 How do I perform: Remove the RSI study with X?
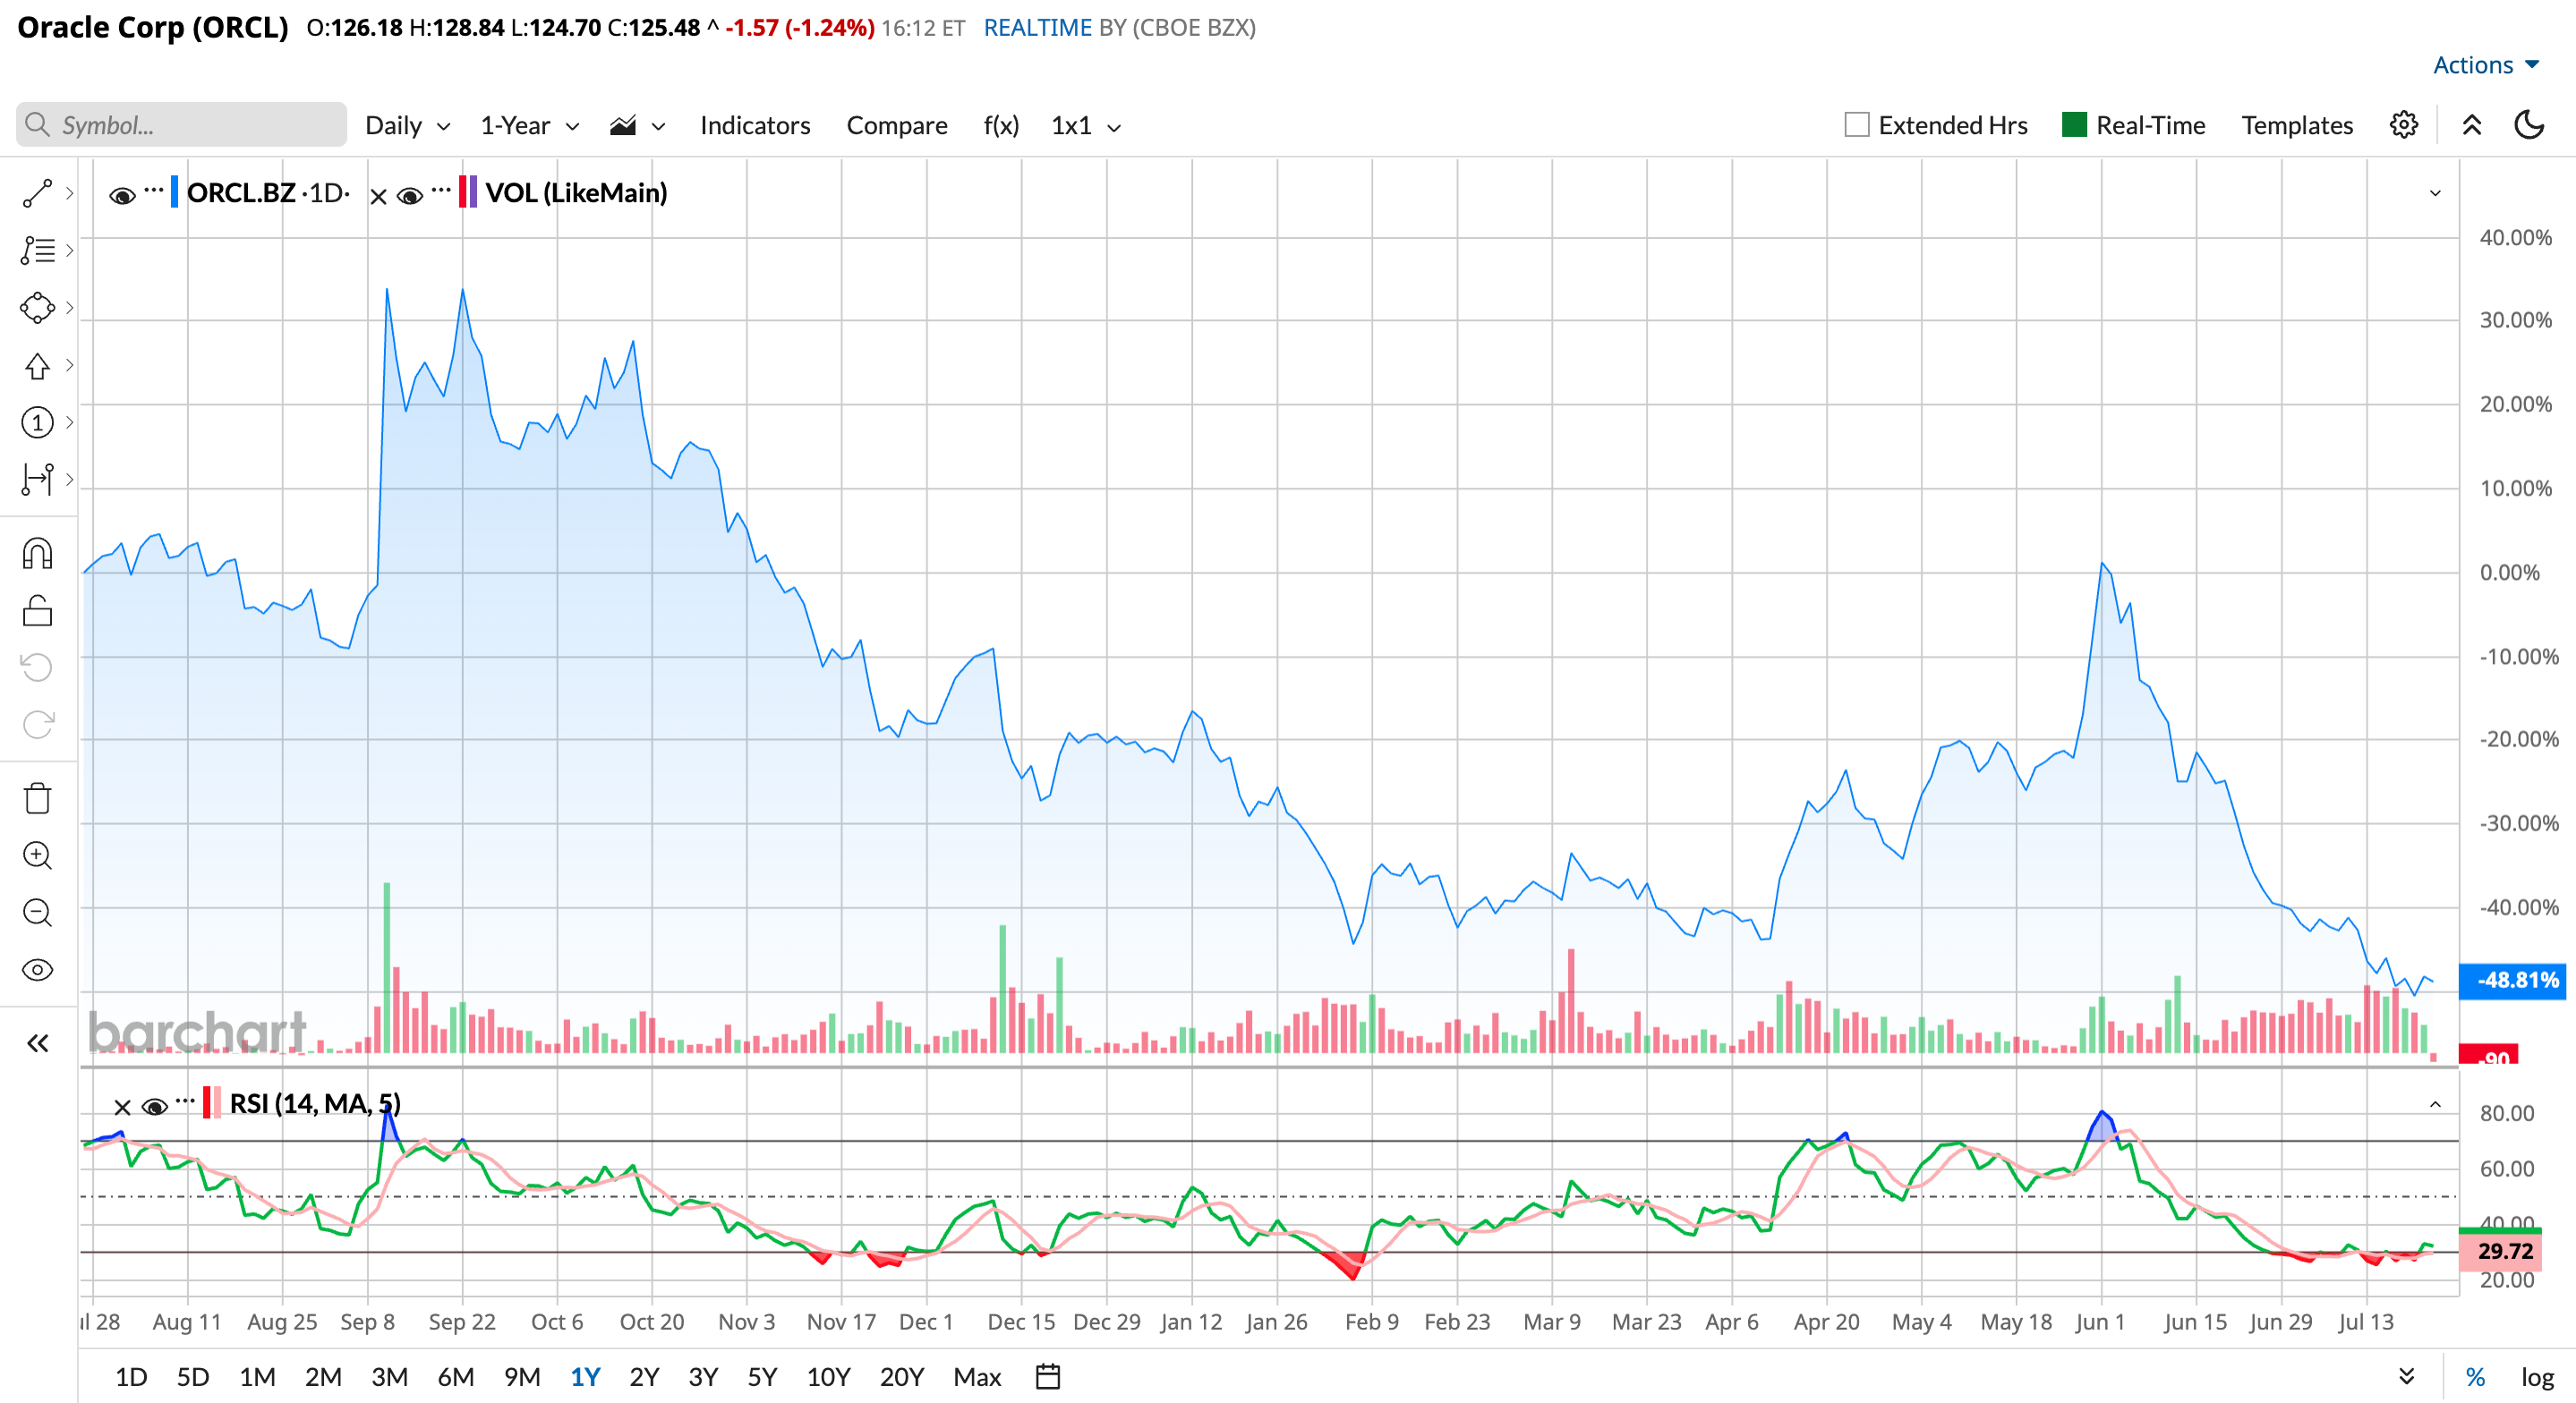tap(122, 1107)
